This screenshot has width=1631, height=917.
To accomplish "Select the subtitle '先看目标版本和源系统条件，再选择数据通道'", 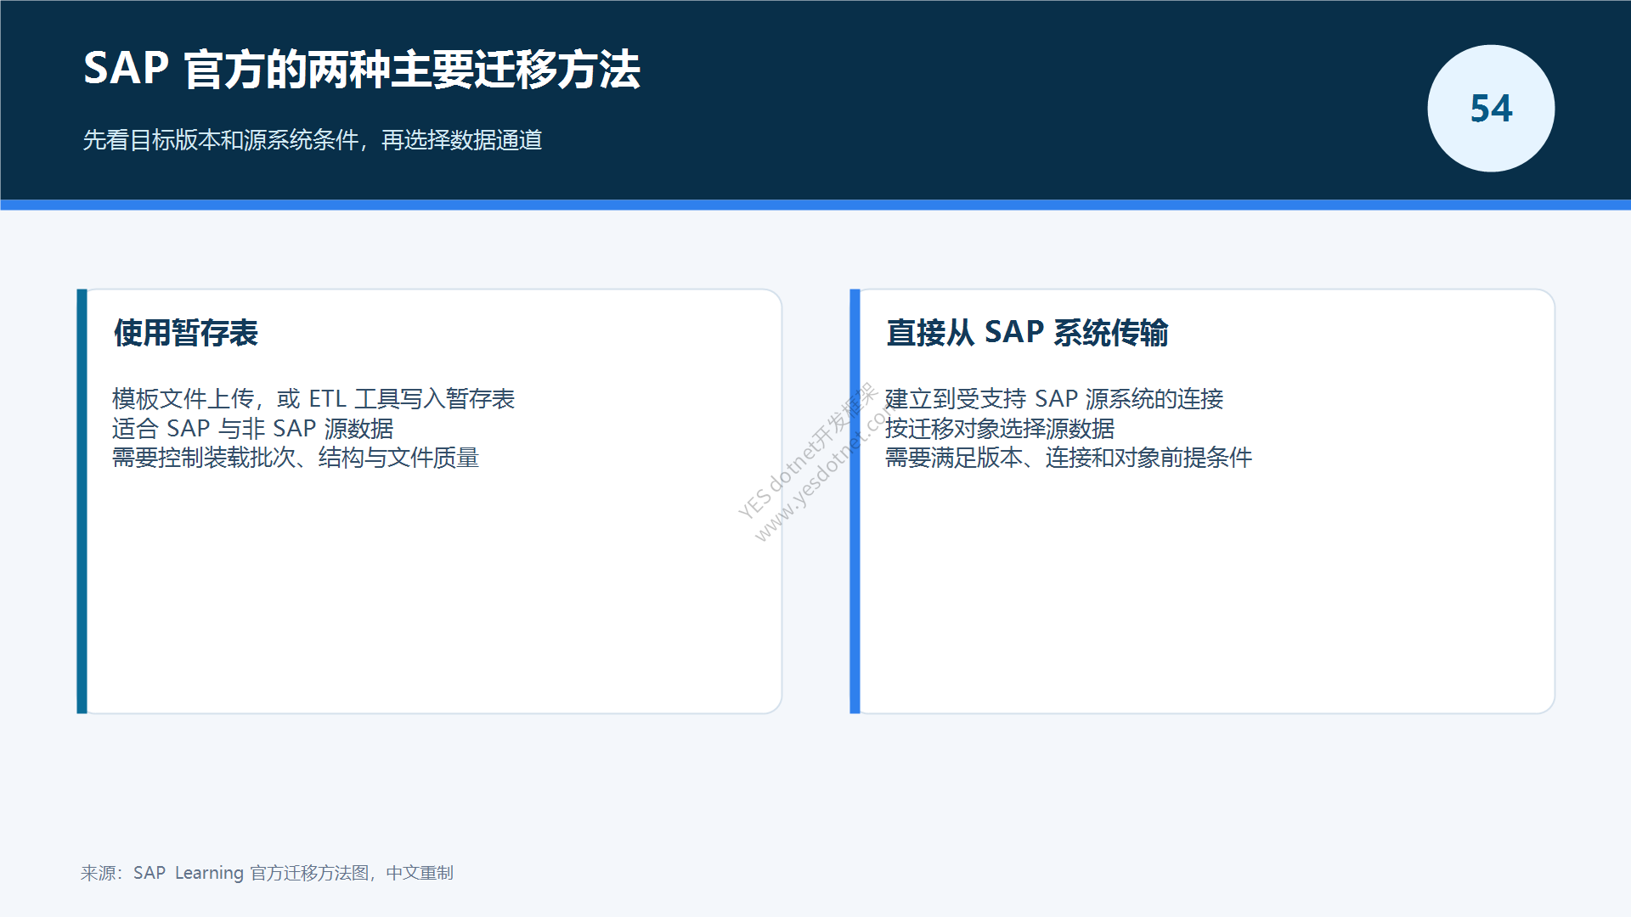I will click(313, 140).
